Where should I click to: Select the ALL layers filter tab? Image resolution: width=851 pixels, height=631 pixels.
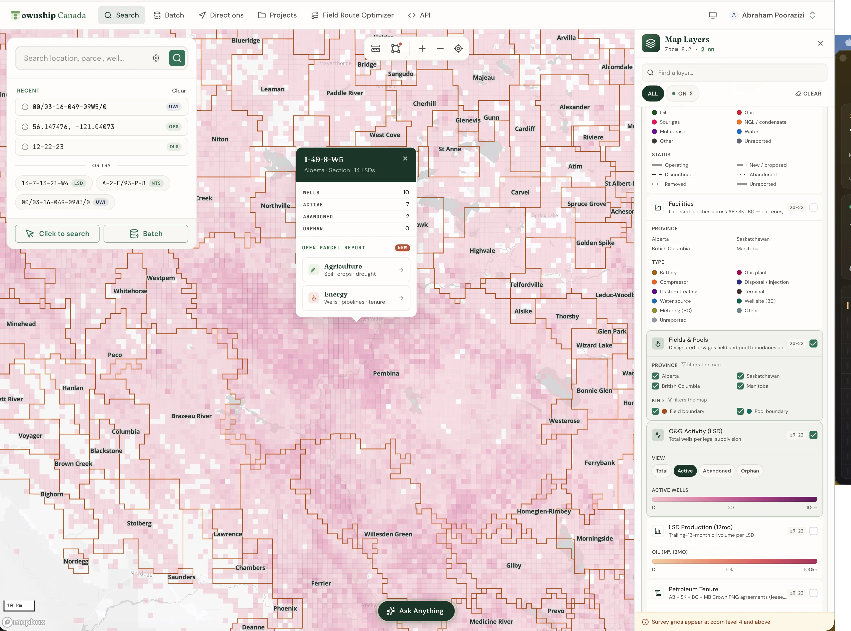pos(653,93)
